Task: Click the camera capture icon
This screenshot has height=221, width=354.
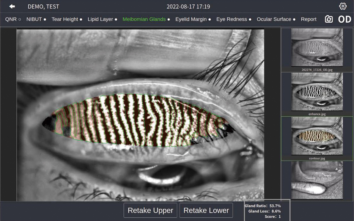Action: click(329, 19)
